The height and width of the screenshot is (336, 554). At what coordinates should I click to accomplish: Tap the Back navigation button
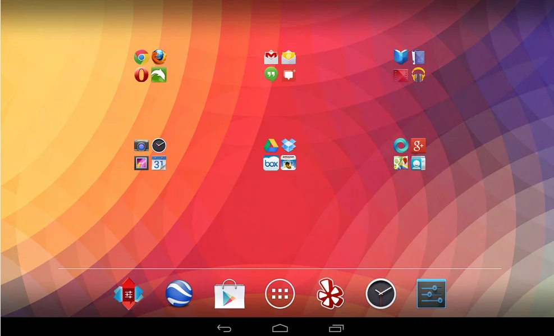[x=224, y=328]
